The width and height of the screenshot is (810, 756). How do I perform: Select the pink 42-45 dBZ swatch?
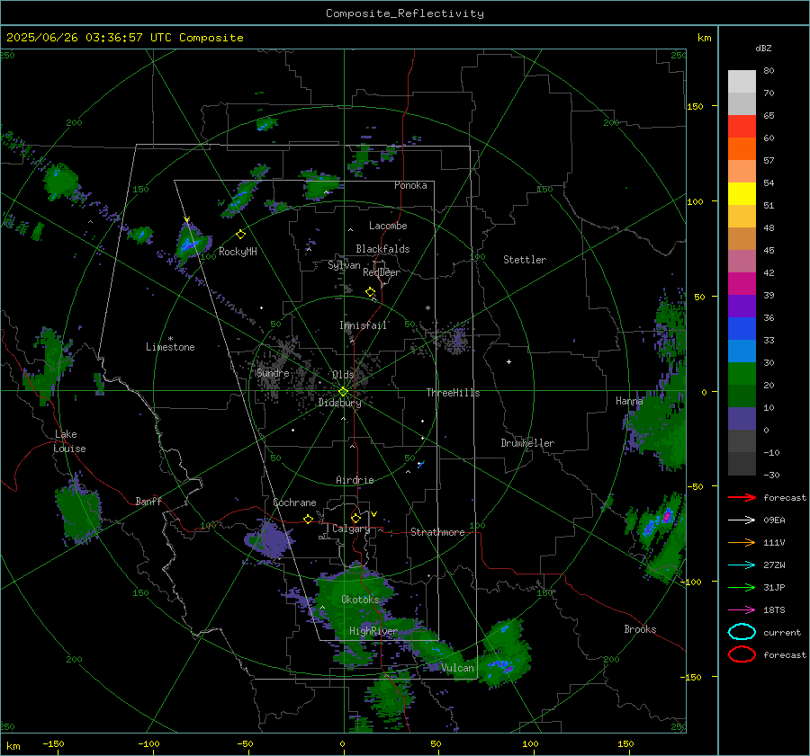pos(742,262)
